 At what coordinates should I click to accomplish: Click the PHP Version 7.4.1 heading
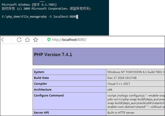coord(53,55)
